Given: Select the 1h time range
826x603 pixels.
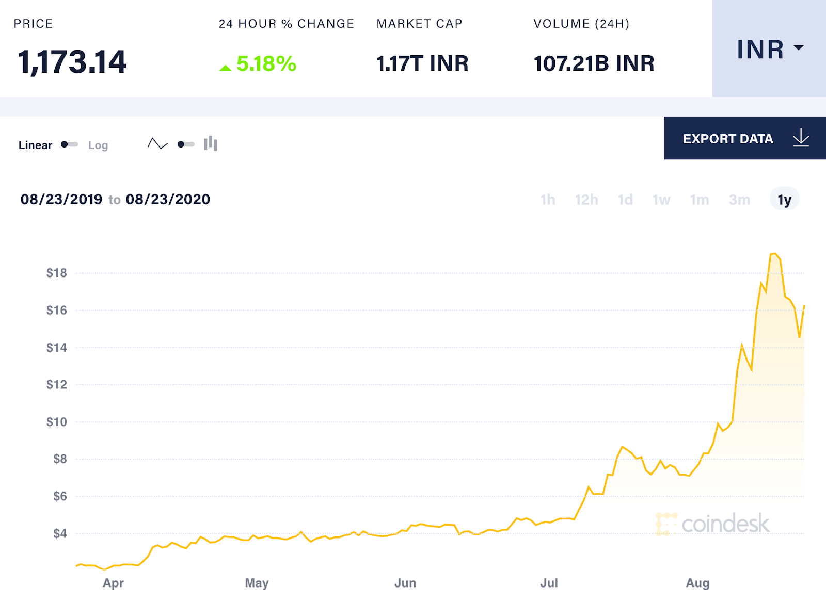Looking at the screenshot, I should pyautogui.click(x=549, y=200).
